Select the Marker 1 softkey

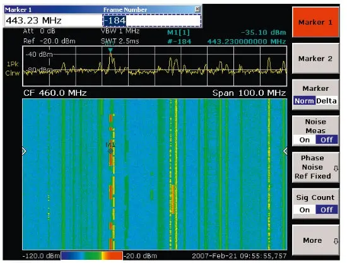tap(315, 22)
